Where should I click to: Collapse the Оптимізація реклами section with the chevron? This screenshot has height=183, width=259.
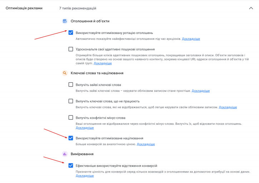click(x=251, y=8)
